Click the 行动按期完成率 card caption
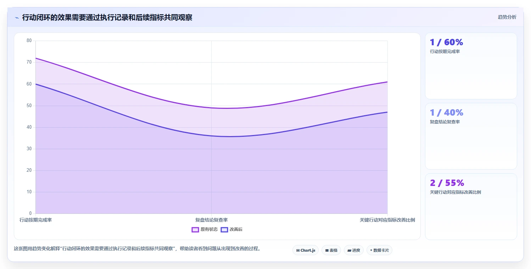 click(x=445, y=52)
